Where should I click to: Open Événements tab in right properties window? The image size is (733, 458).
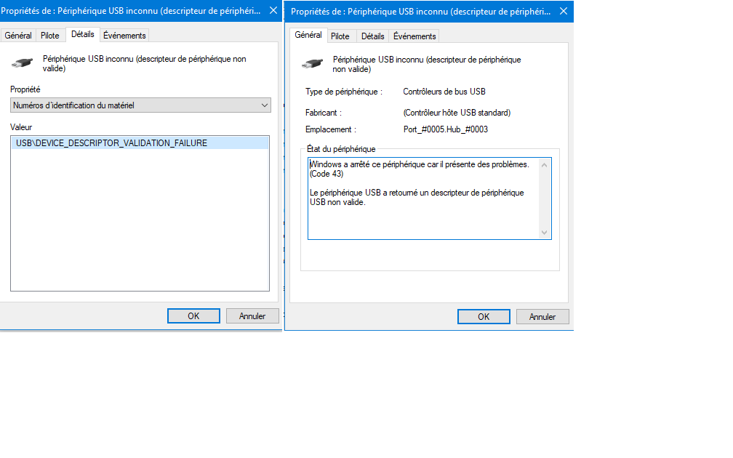(414, 36)
